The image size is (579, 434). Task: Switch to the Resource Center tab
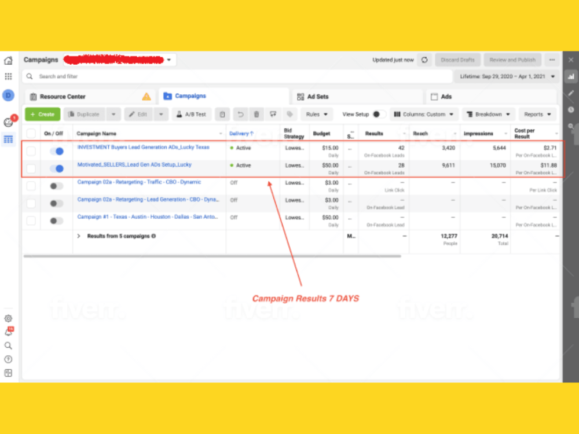90,97
